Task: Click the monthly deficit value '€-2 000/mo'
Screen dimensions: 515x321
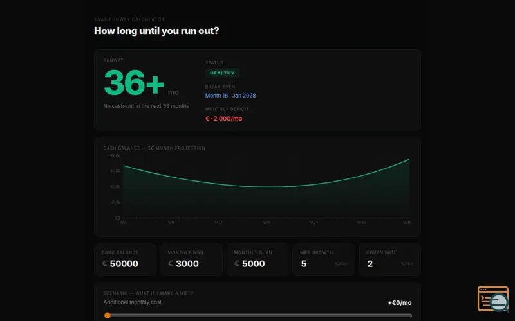Action: tap(223, 119)
